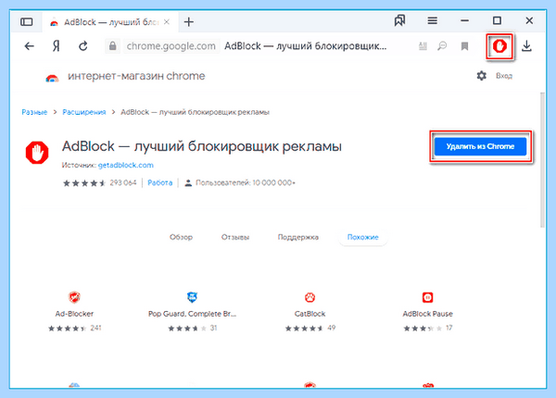Open the getadblock.com source link
Screen dimensions: 556x398
126,165
